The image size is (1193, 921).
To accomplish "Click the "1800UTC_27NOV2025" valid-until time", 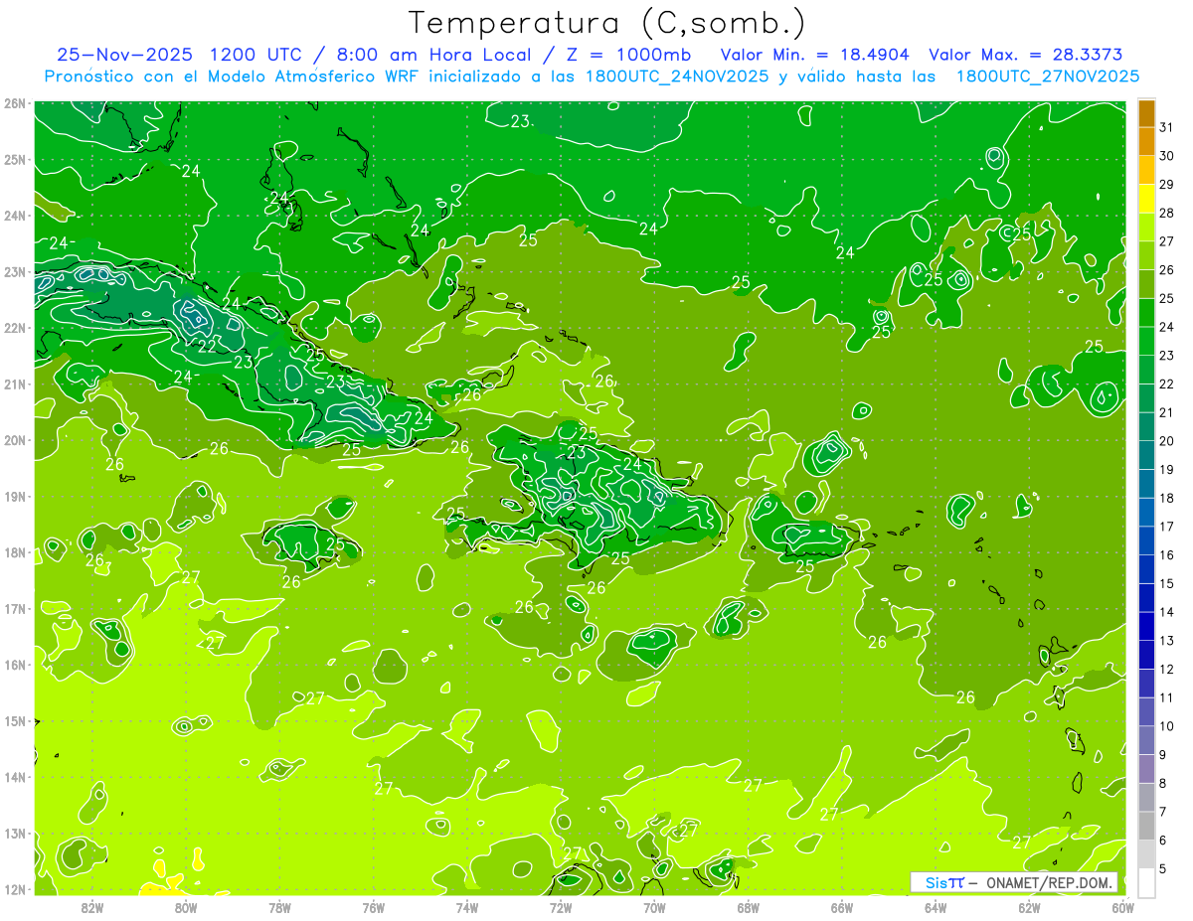I will pos(1047,77).
